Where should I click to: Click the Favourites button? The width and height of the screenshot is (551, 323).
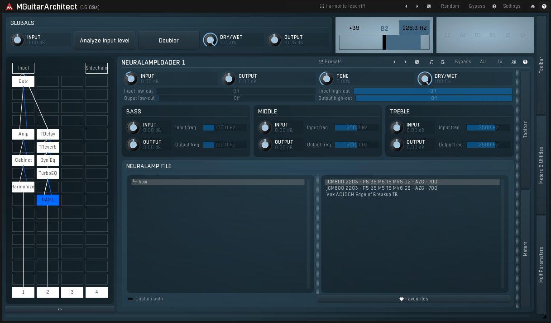pyautogui.click(x=413, y=299)
